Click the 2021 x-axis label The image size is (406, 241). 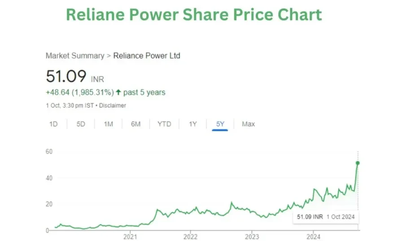(130, 236)
